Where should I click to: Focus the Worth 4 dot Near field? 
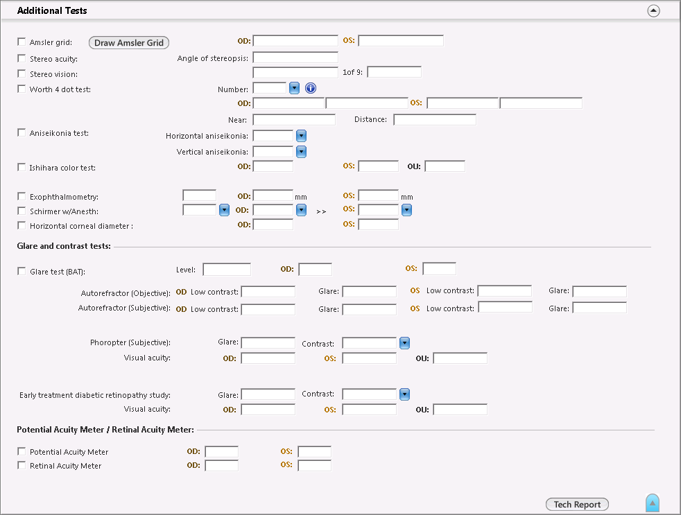pyautogui.click(x=294, y=119)
